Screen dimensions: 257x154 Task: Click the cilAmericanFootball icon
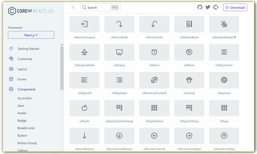(x=154, y=80)
